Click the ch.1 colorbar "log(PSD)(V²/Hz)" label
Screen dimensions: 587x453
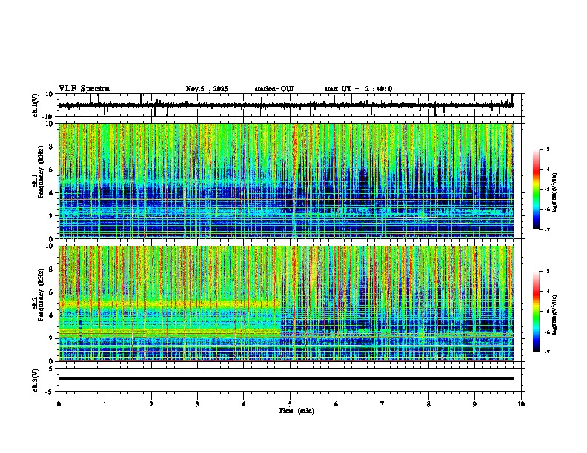tap(554, 193)
